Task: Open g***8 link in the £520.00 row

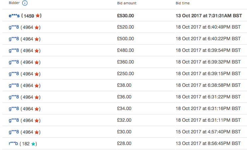Action: coord(14,27)
